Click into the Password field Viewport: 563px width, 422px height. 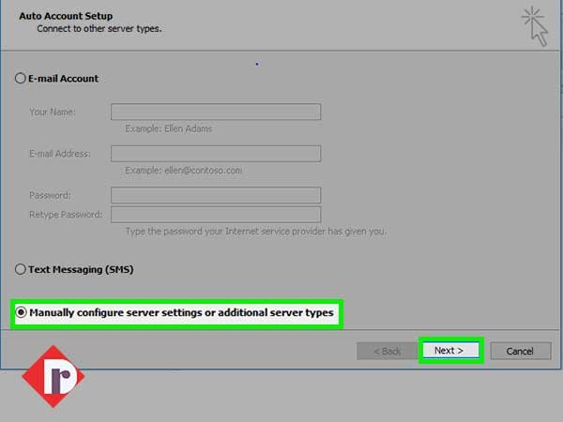[216, 195]
